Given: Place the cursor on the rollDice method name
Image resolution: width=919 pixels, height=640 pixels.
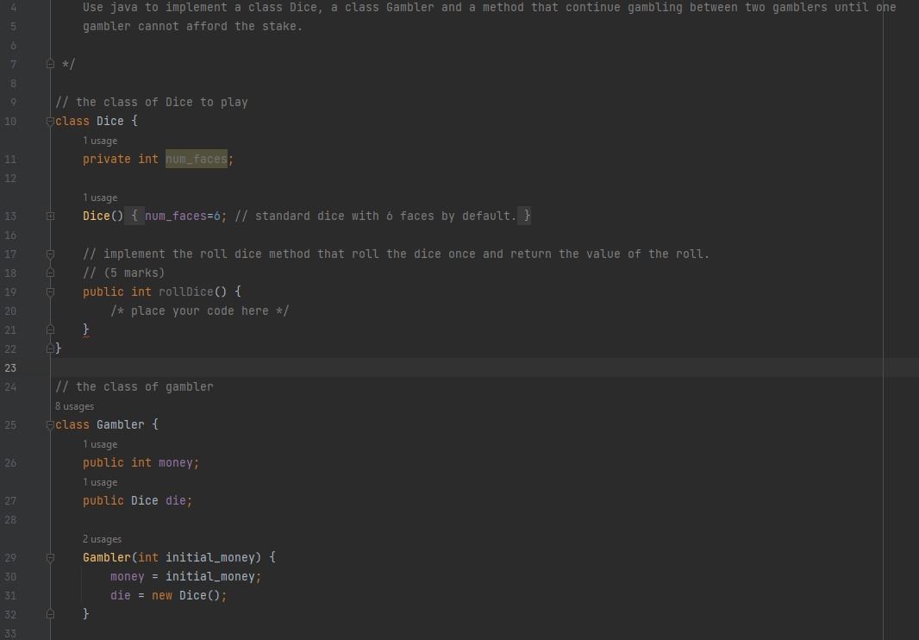Looking at the screenshot, I should click(x=185, y=292).
